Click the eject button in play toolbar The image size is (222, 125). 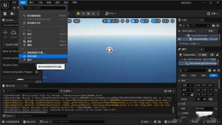coord(93,14)
